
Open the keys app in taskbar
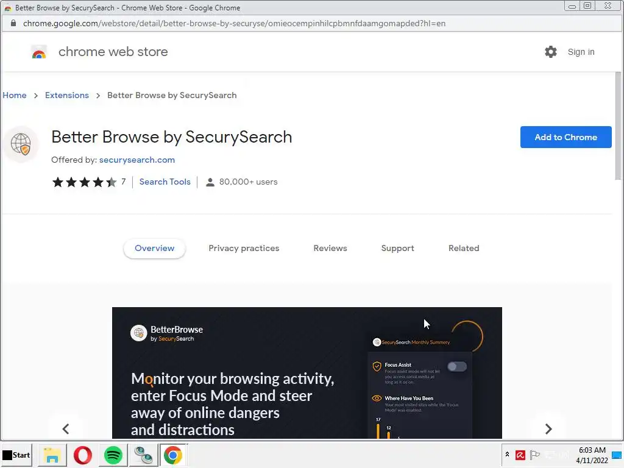143,455
